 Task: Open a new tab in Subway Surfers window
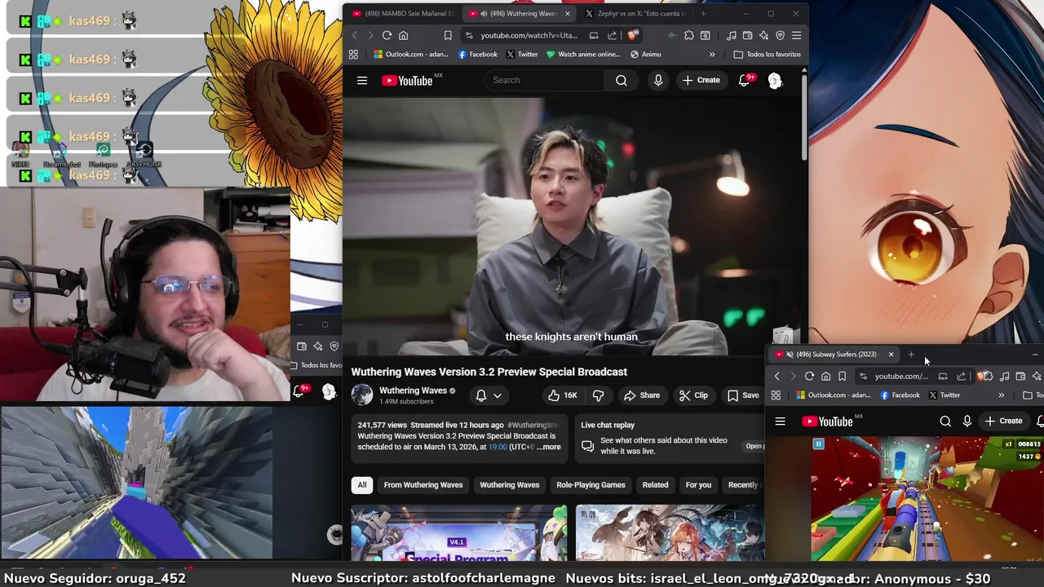click(911, 355)
